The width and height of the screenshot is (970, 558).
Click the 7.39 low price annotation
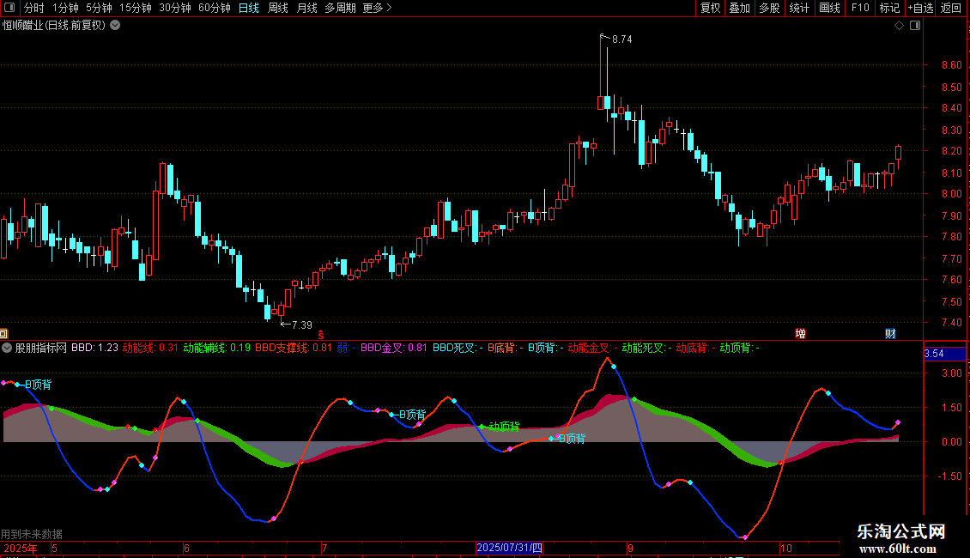pyautogui.click(x=302, y=324)
